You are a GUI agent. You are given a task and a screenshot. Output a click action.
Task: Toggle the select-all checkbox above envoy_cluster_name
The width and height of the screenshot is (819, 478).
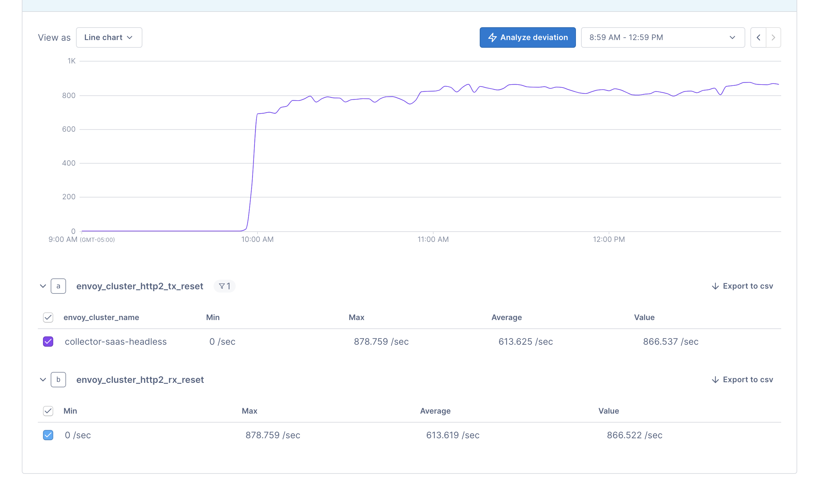tap(48, 317)
